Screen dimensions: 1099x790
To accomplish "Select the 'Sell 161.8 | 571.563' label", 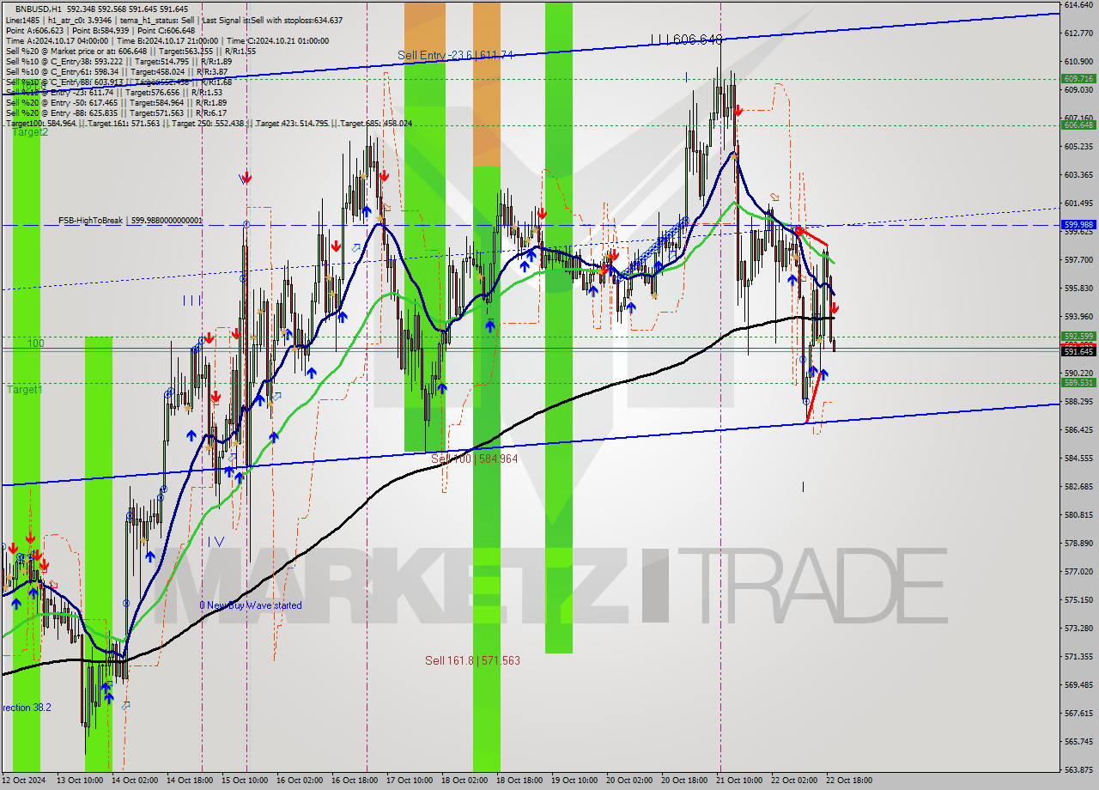I will (x=472, y=660).
